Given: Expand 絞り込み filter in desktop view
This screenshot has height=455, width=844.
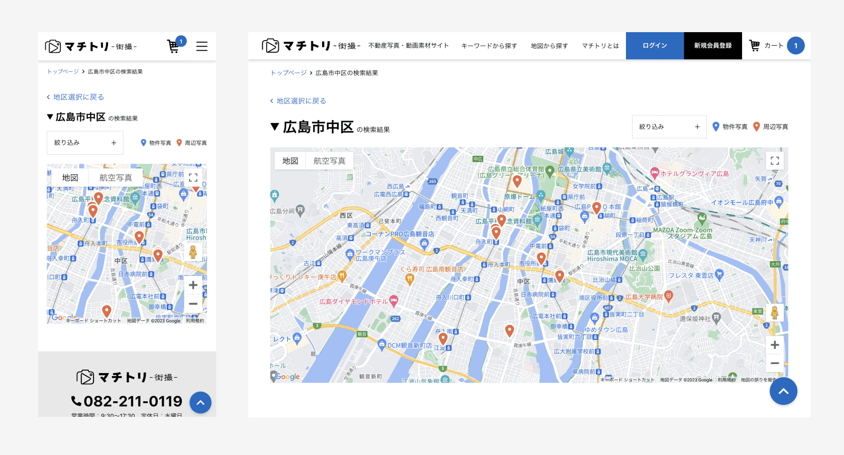Looking at the screenshot, I should (669, 127).
